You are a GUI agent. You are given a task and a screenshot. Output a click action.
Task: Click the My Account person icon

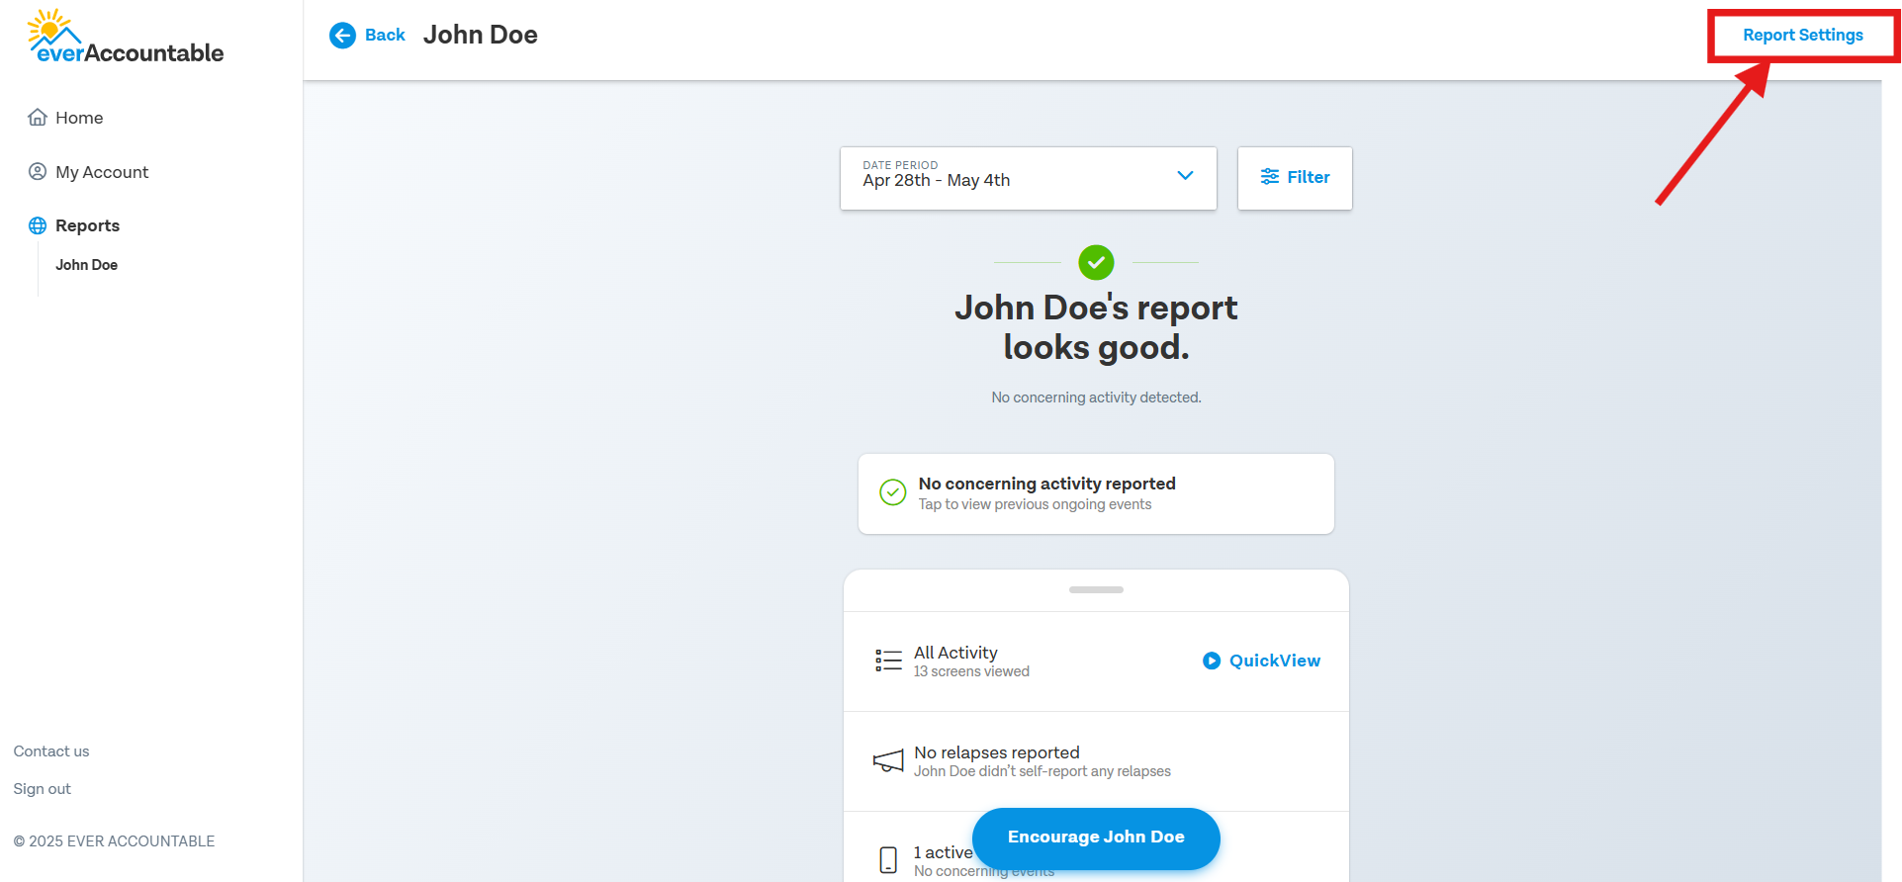pos(38,172)
